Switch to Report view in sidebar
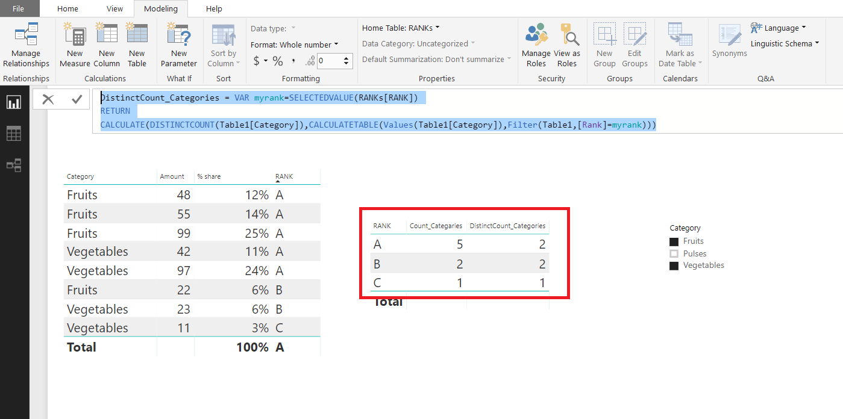This screenshot has height=419, width=843. coord(14,103)
